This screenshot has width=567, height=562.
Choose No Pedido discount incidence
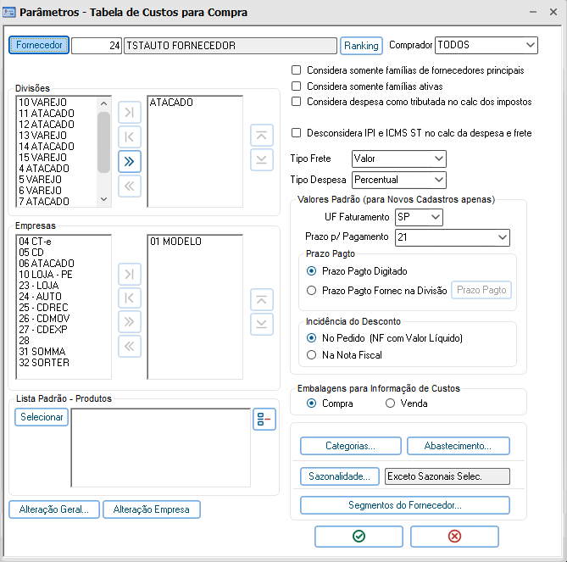[x=311, y=338]
